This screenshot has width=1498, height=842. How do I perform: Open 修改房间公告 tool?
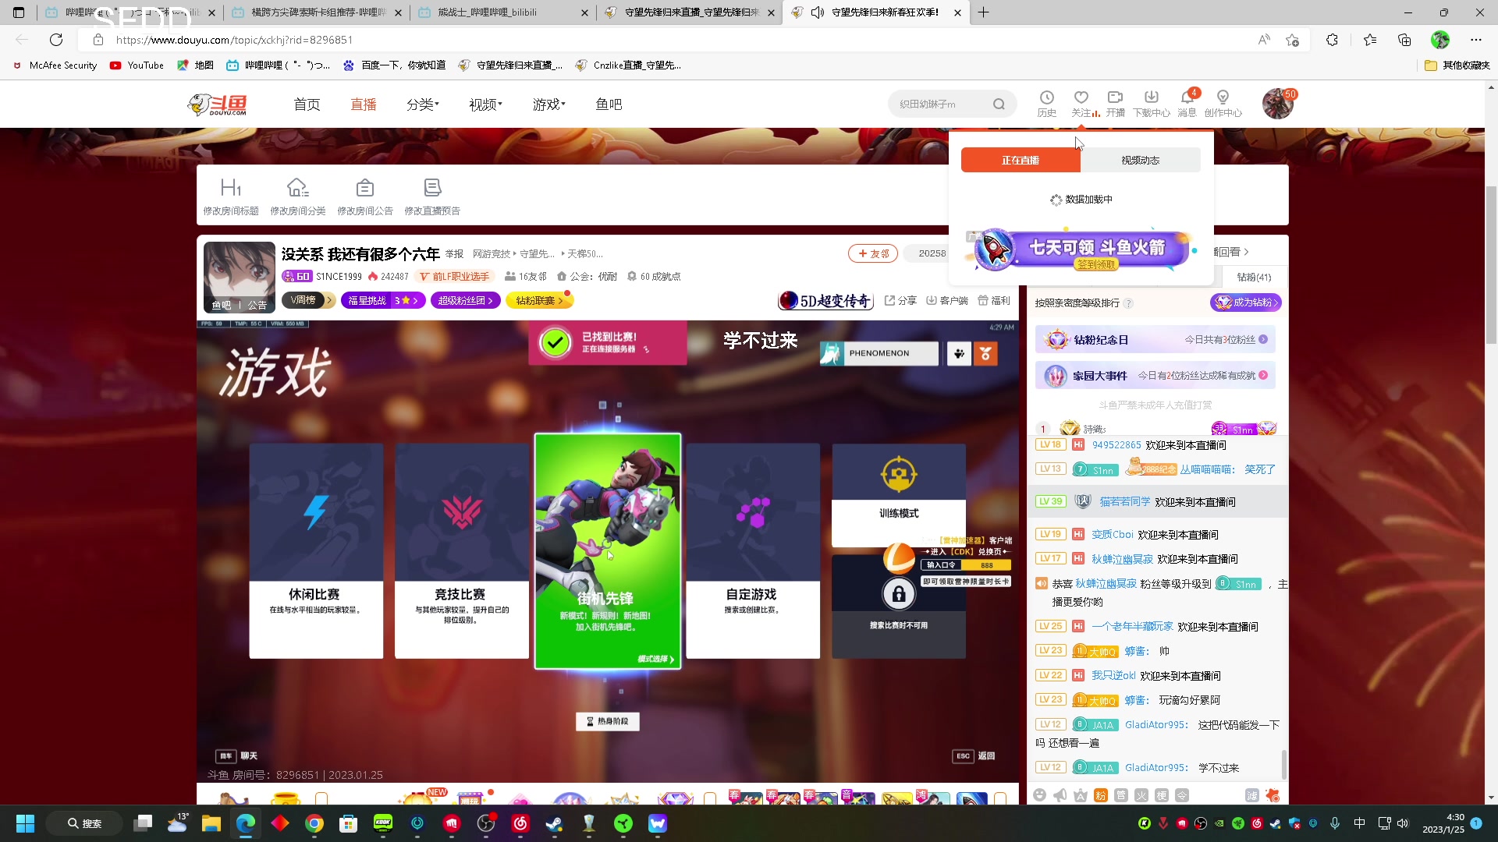365,196
